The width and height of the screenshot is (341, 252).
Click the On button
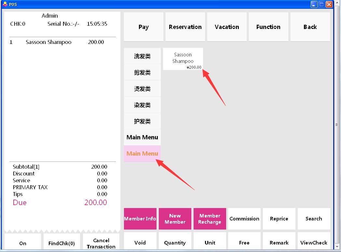coord(23,242)
